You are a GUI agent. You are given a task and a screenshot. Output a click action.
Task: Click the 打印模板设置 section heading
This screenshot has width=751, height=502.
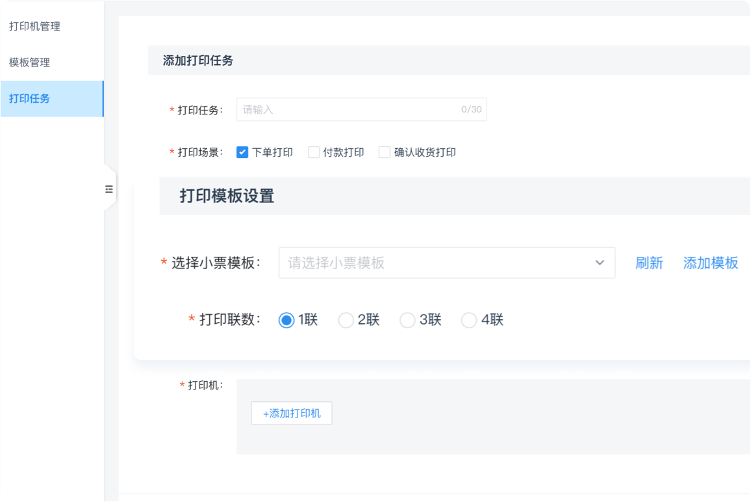[x=227, y=196]
